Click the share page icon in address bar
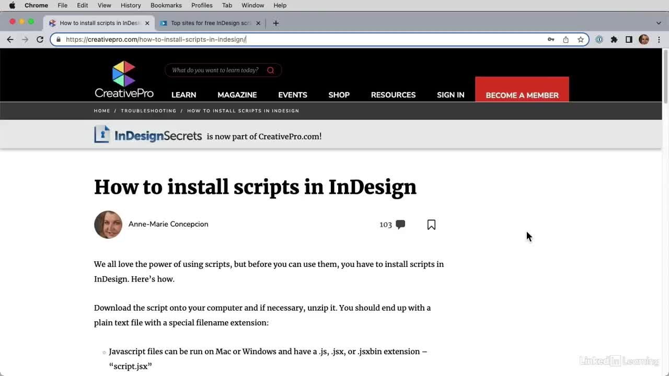Image resolution: width=669 pixels, height=376 pixels. [566, 39]
